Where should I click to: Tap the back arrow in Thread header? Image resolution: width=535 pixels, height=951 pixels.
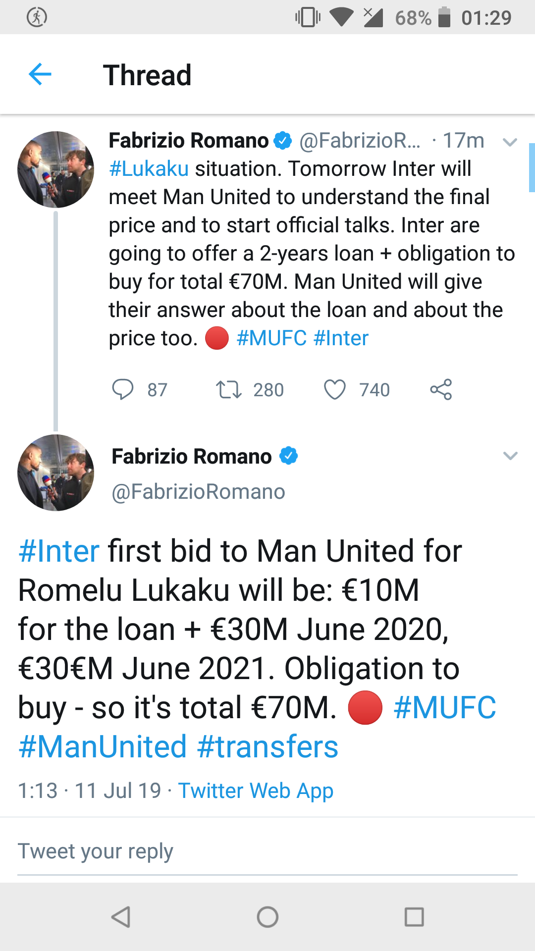[x=40, y=75]
